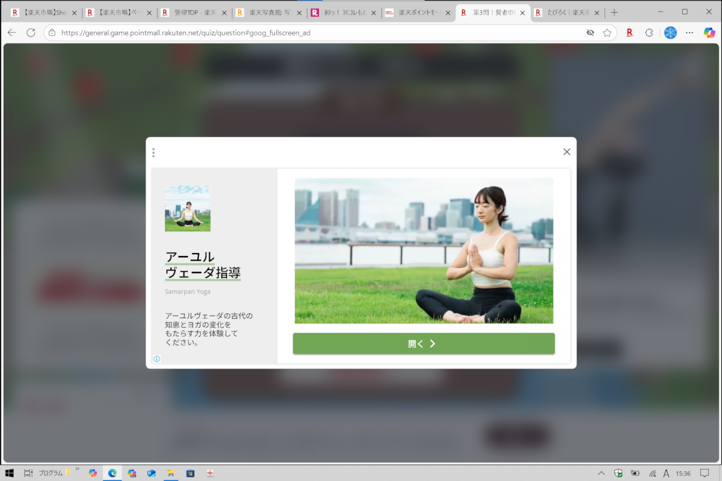Open the notification center icon
This screenshot has width=722, height=481.
(705, 473)
